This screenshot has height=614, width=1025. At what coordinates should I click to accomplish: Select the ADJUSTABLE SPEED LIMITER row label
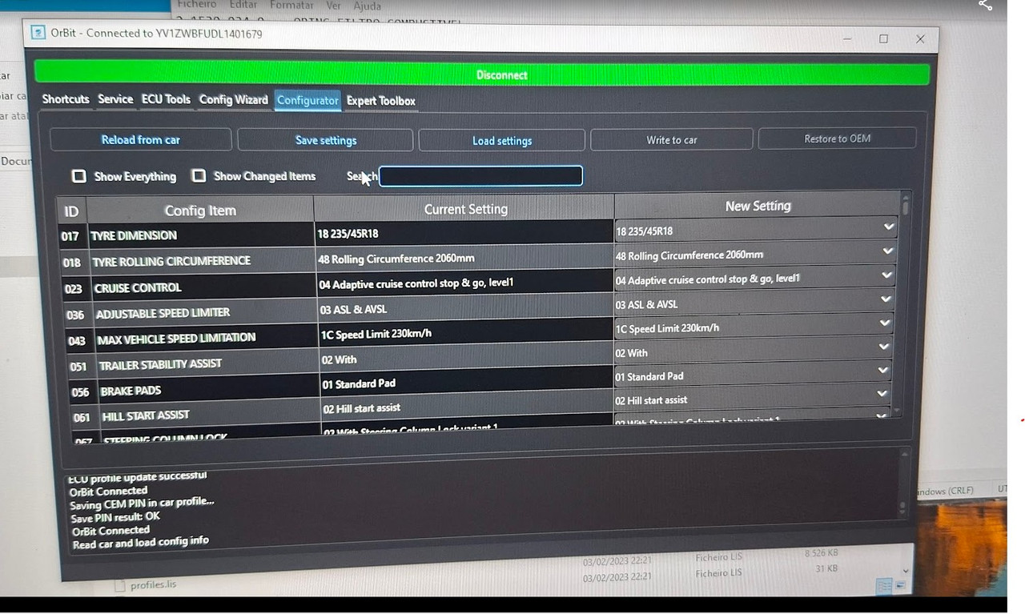point(163,313)
